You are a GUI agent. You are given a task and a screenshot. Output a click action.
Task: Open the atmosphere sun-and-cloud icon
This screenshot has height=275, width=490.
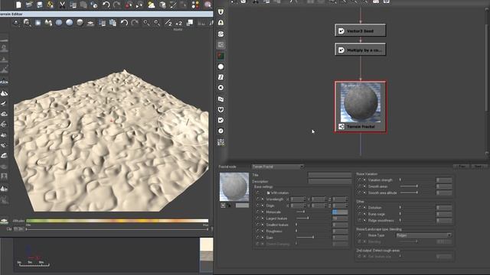[x=152, y=5]
